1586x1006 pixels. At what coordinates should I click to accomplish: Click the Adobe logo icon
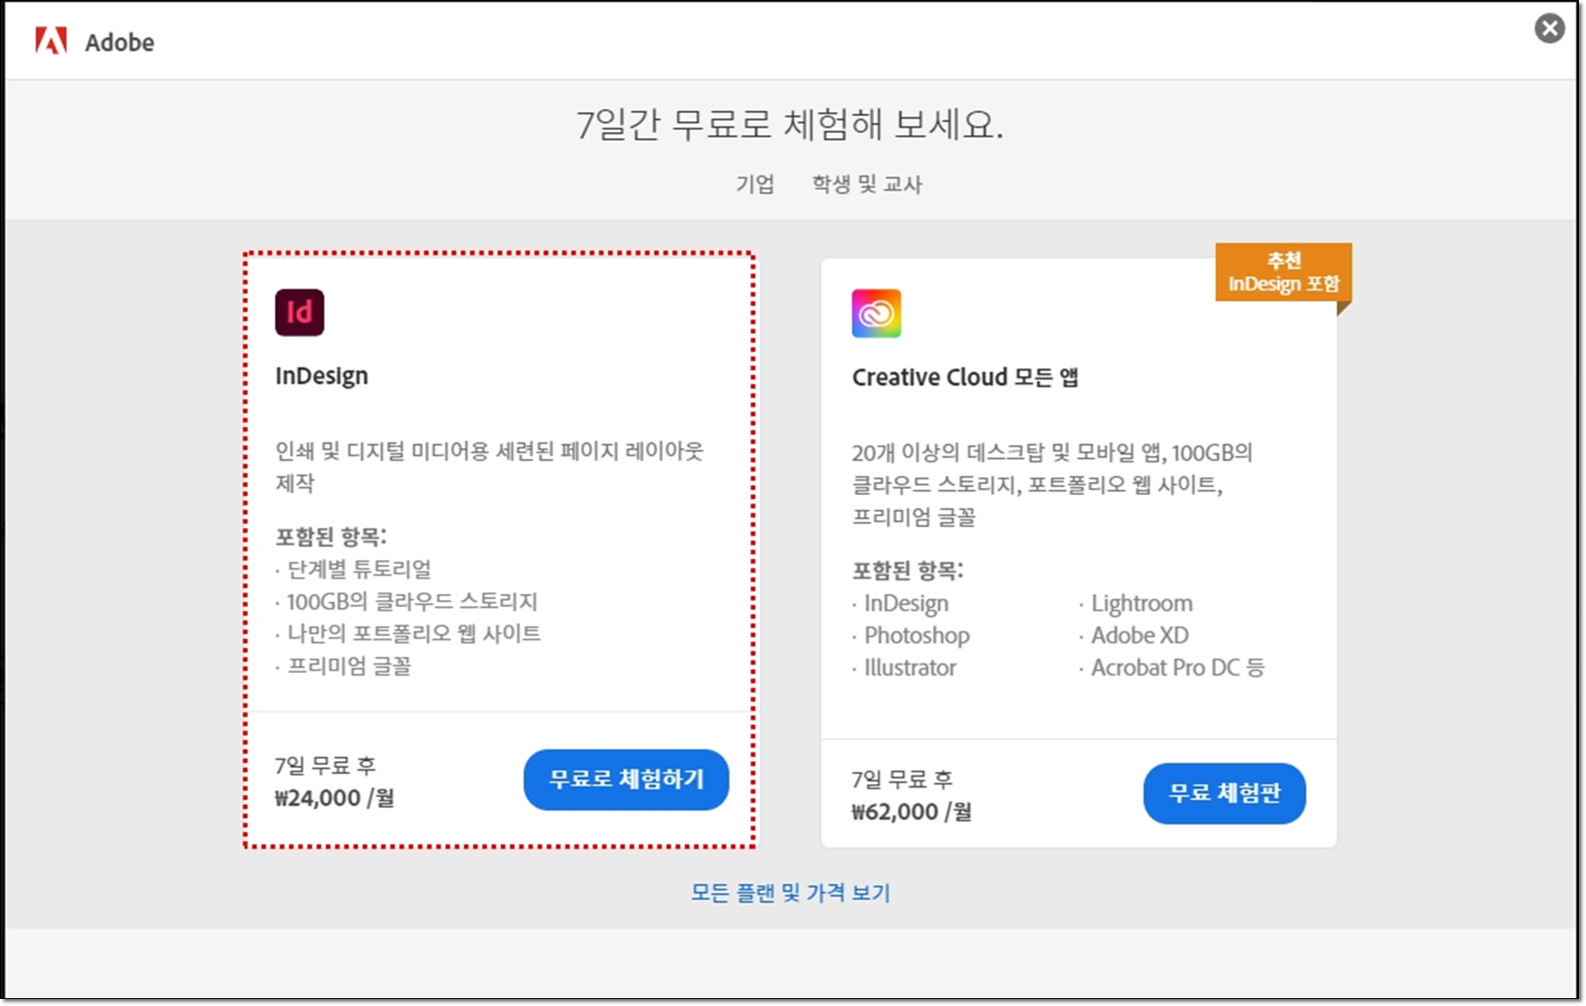point(51,41)
